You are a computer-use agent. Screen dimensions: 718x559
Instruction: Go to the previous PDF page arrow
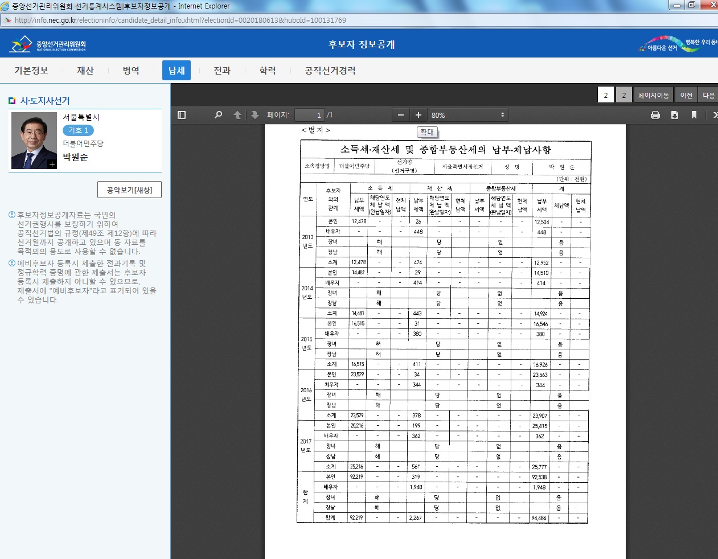pyautogui.click(x=237, y=115)
